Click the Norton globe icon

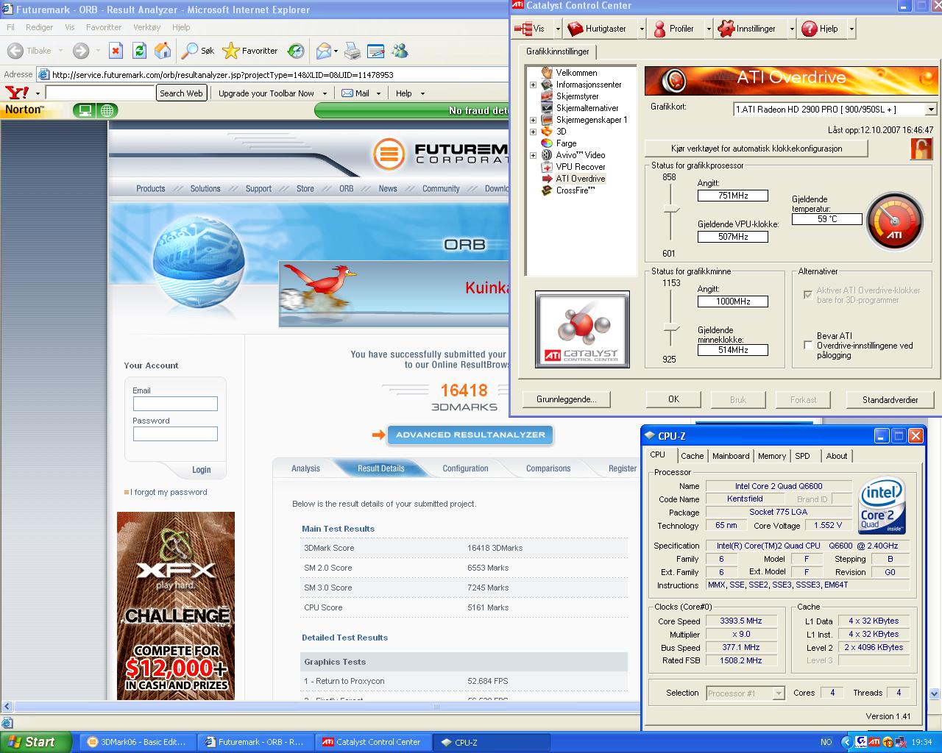(107, 111)
